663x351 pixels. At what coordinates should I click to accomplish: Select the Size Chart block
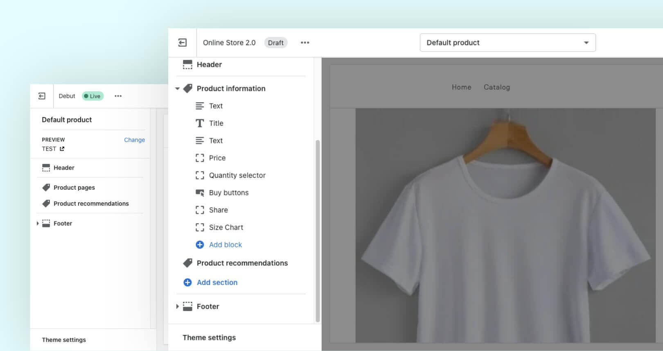pos(226,227)
